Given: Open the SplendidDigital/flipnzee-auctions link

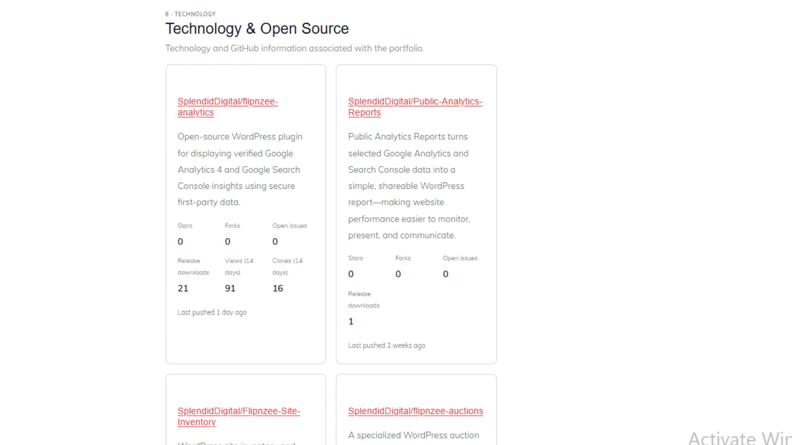Looking at the screenshot, I should [415, 411].
